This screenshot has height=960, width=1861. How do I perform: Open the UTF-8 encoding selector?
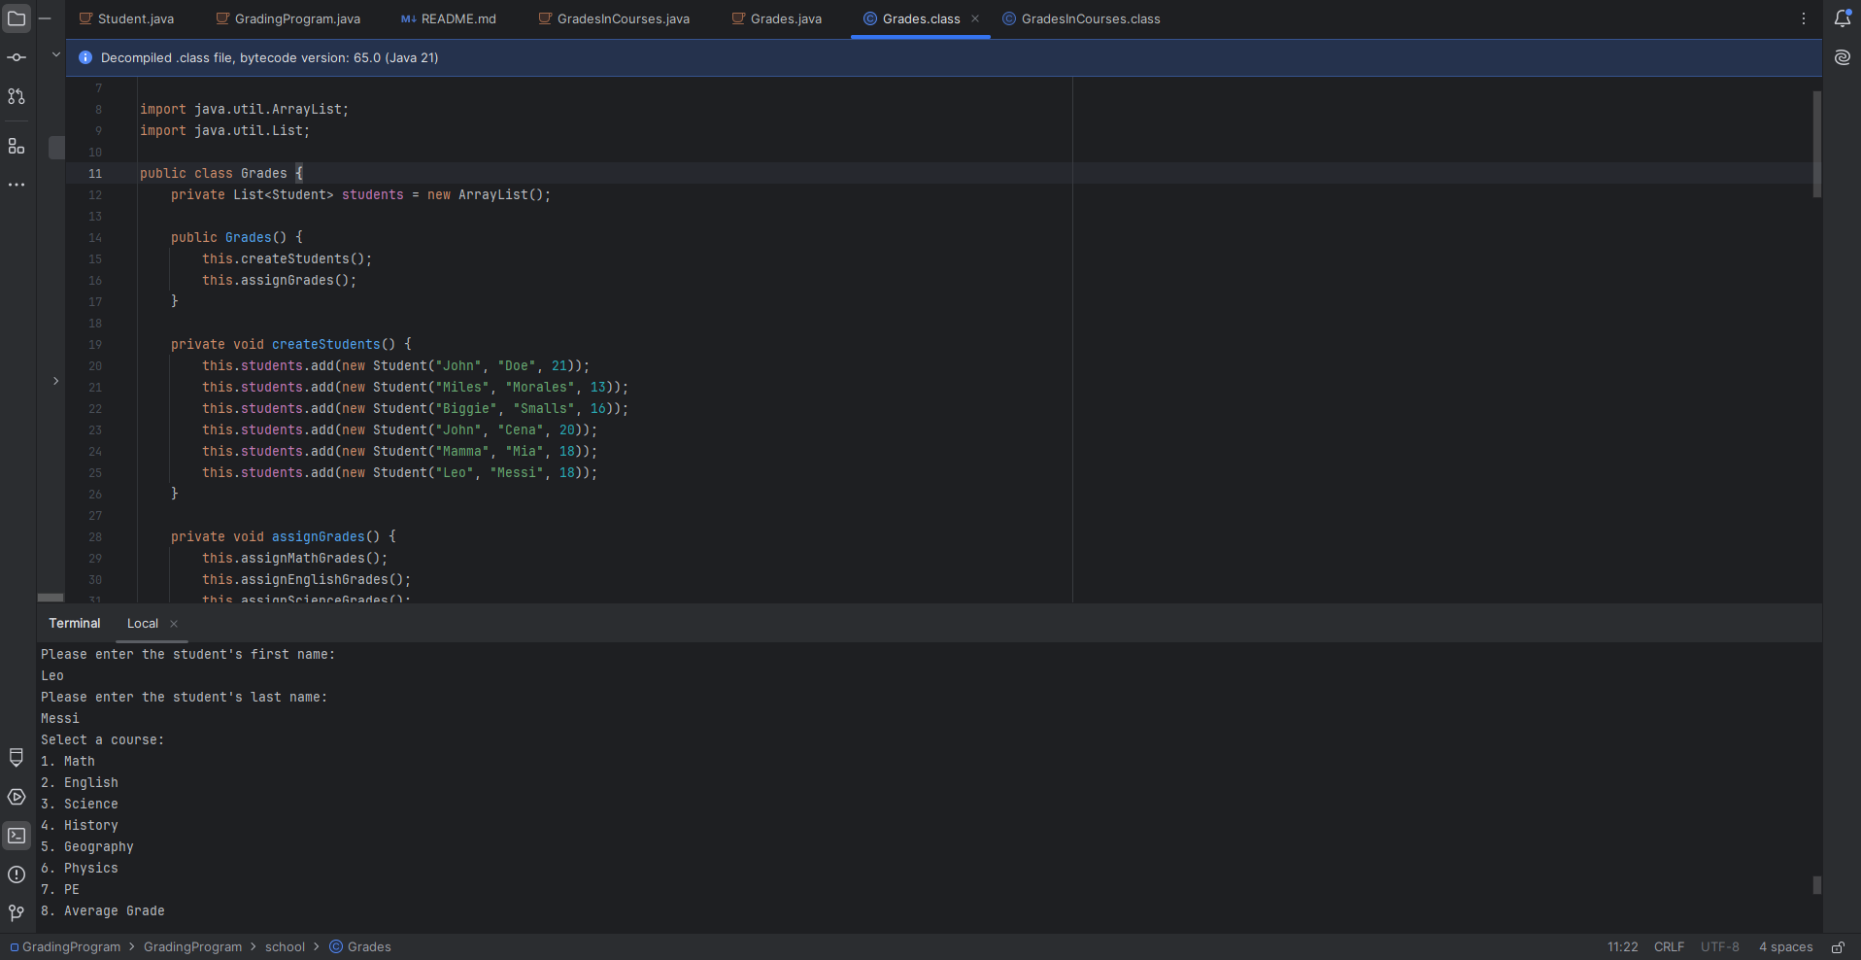point(1719,947)
